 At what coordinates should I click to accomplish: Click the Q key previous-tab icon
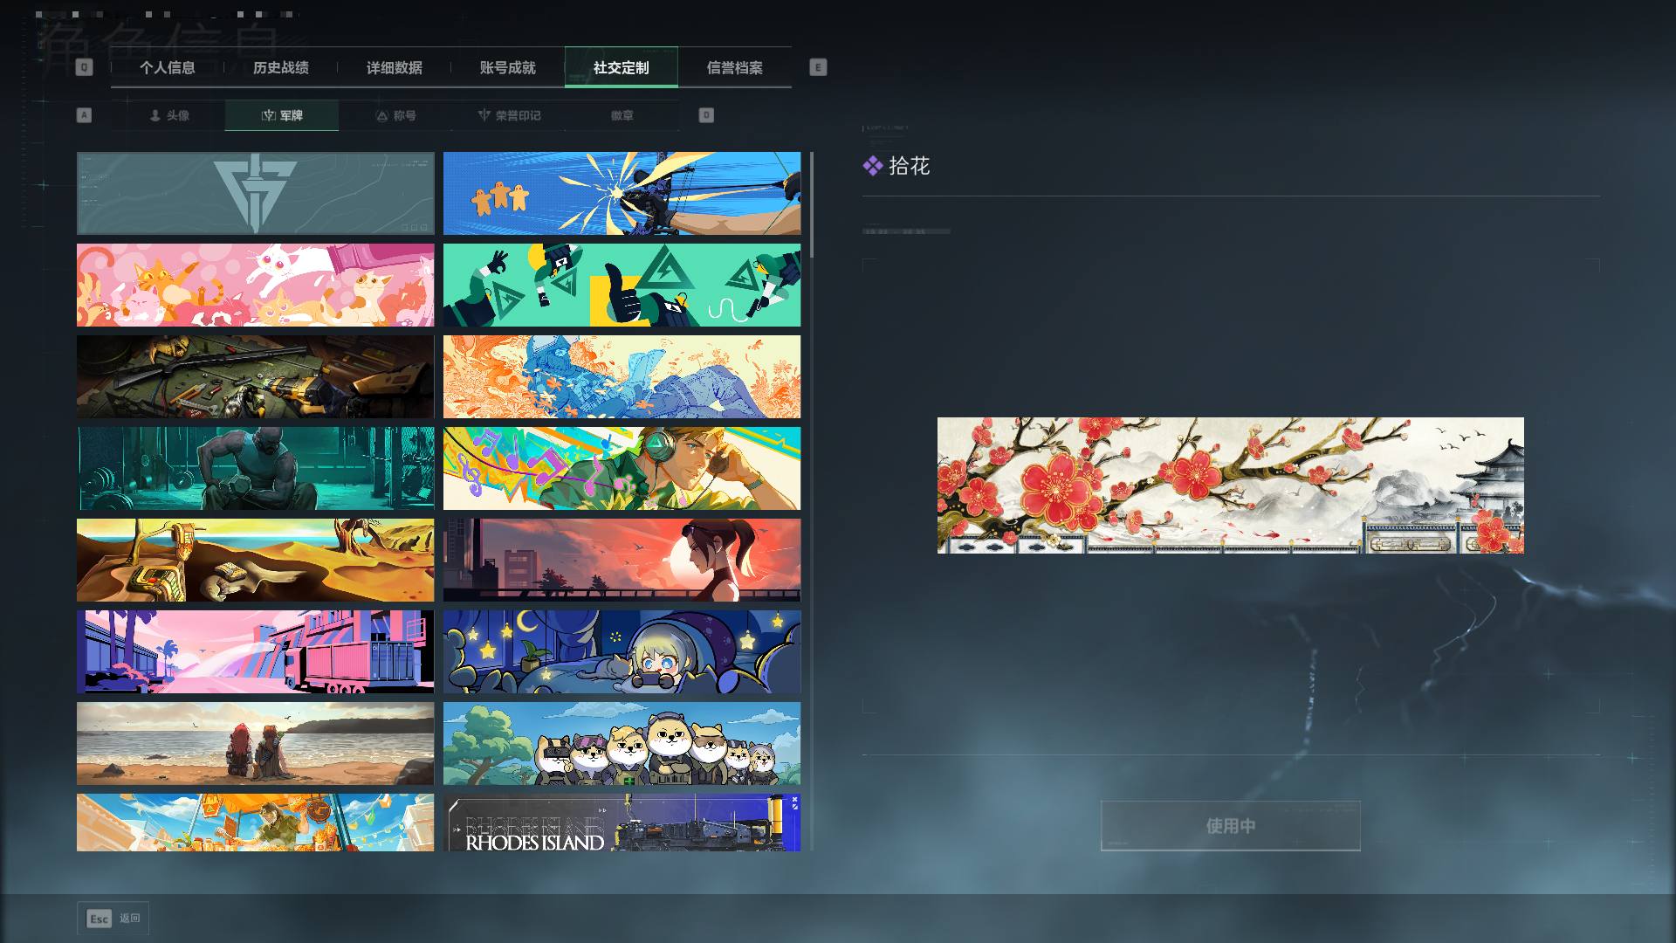click(x=84, y=67)
